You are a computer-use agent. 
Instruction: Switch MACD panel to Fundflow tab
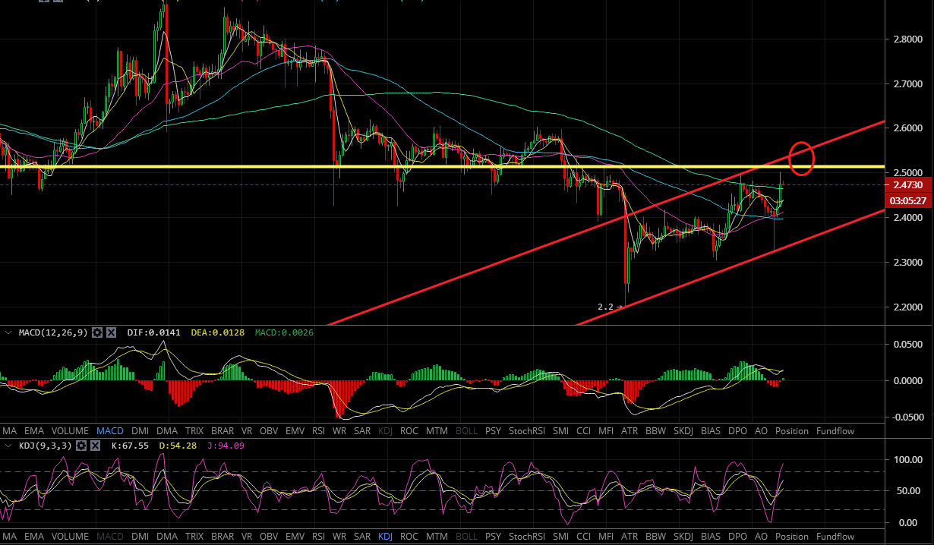(x=835, y=430)
